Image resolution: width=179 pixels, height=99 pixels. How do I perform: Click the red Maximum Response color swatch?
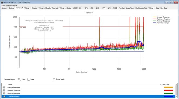[x=168, y=90]
